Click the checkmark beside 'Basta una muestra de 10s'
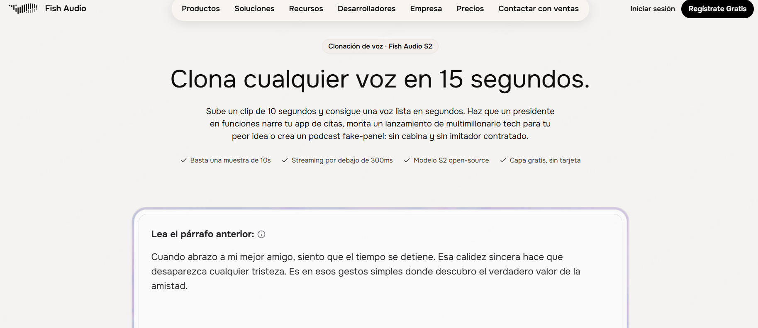 click(x=183, y=160)
